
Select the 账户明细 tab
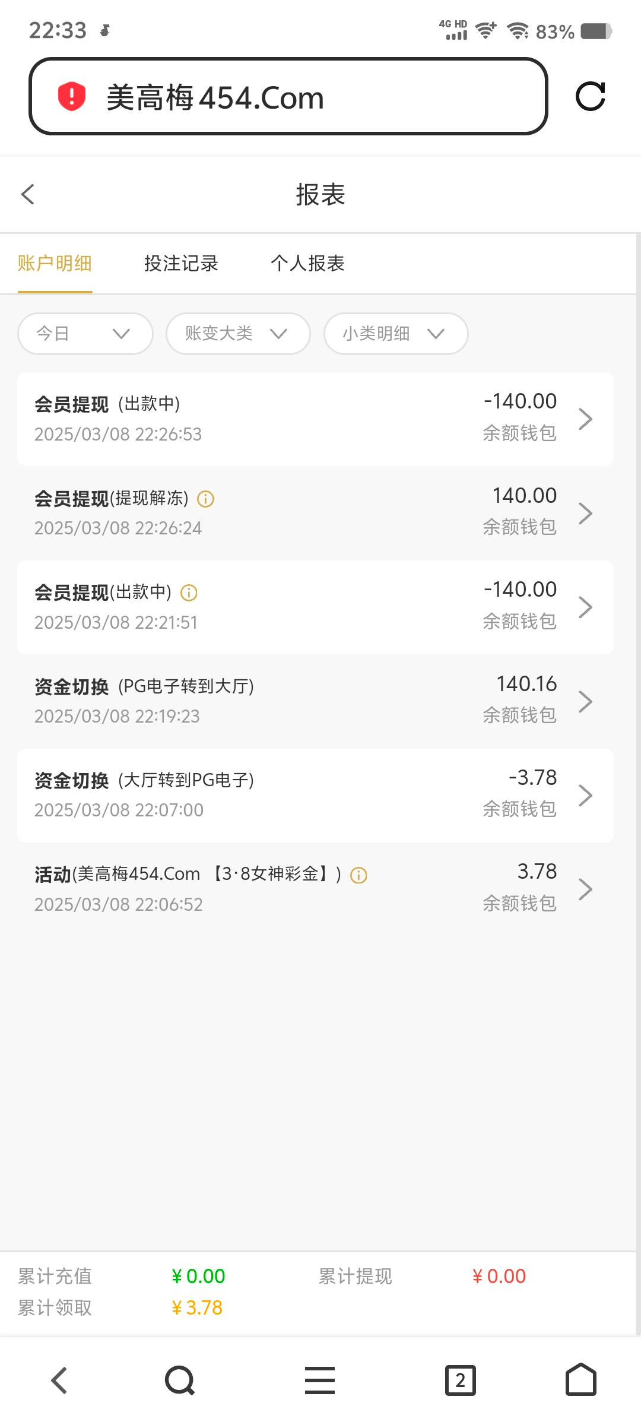[55, 263]
